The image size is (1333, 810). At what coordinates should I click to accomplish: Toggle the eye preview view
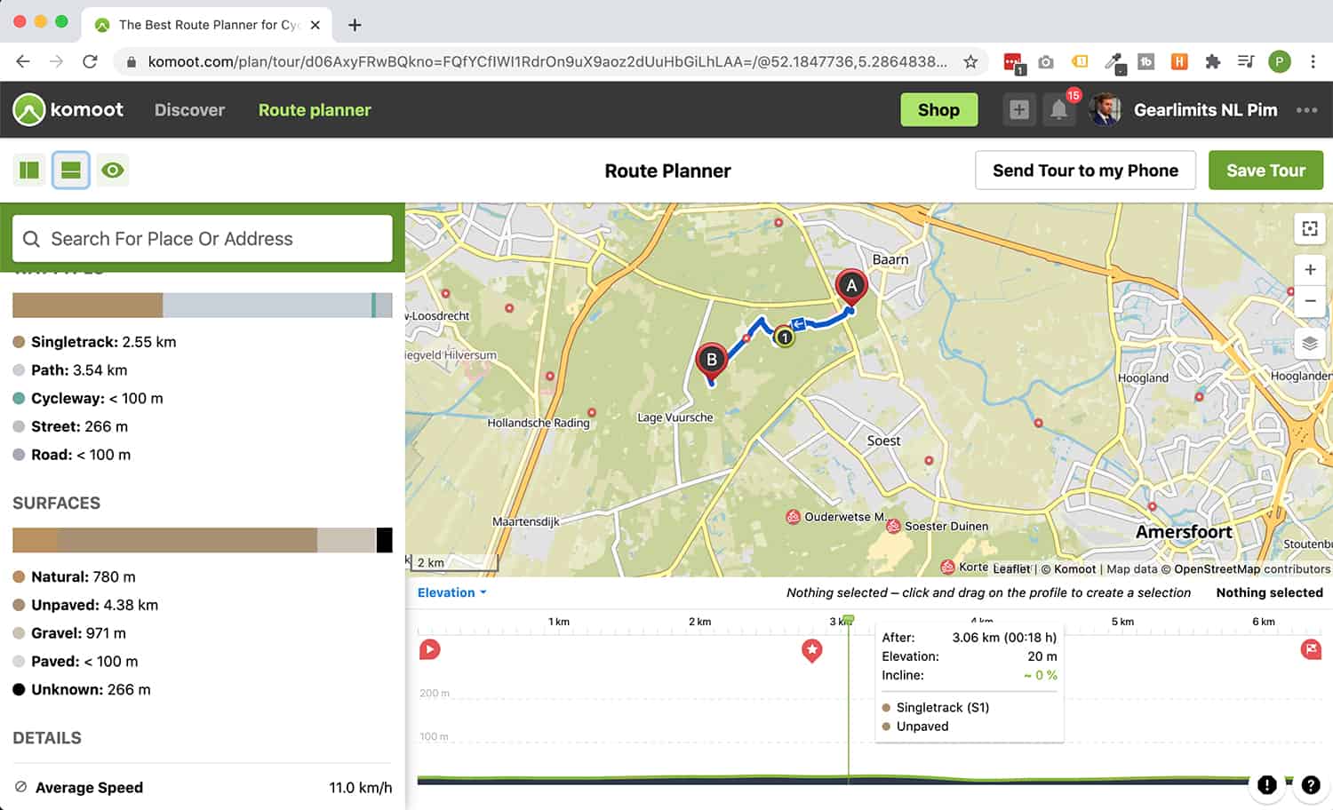(112, 170)
